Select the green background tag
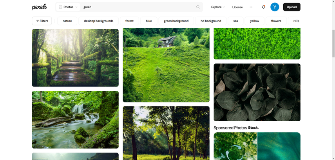This screenshot has height=160, width=335. point(176,21)
